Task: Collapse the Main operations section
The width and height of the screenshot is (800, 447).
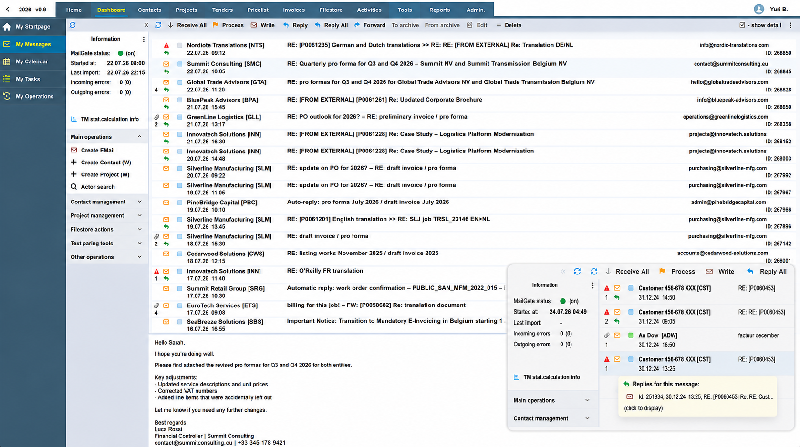Action: [x=140, y=137]
